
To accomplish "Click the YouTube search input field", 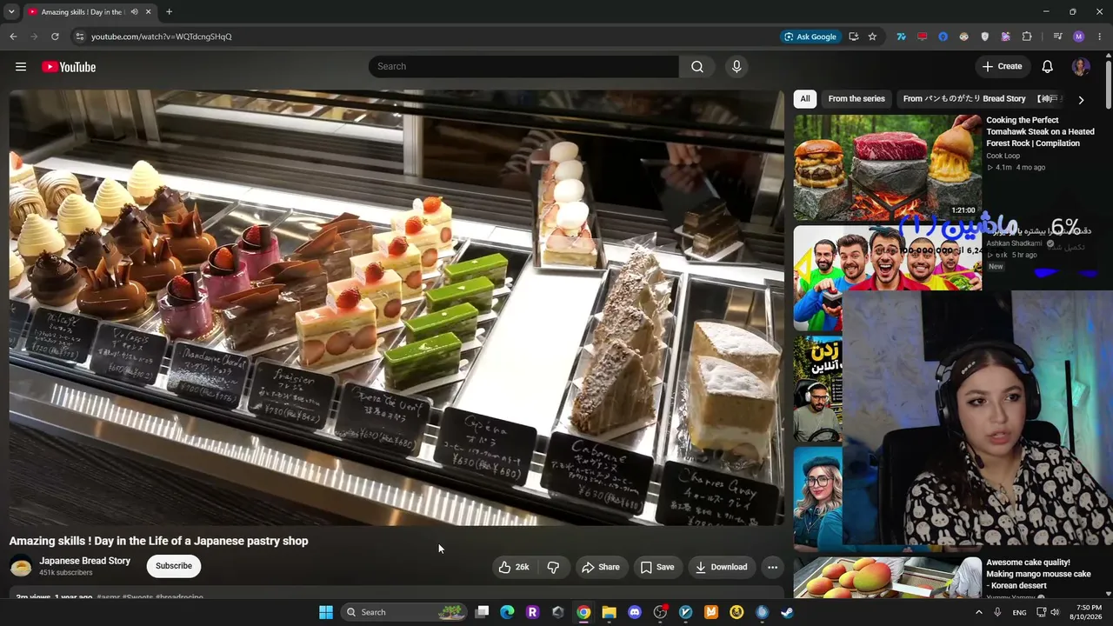I will 523,67.
